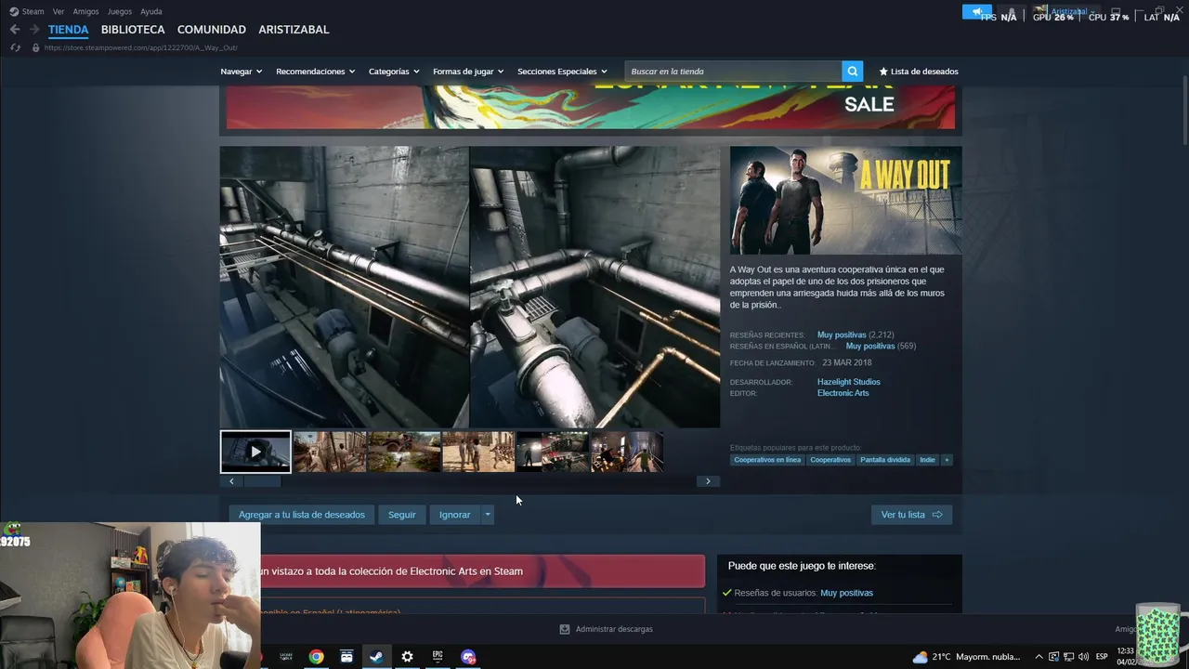Switch to the TIENDA tab
The height and width of the screenshot is (669, 1189).
[69, 30]
